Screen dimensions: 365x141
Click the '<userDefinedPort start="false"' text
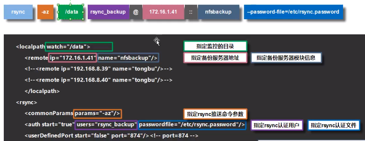coord(67,135)
